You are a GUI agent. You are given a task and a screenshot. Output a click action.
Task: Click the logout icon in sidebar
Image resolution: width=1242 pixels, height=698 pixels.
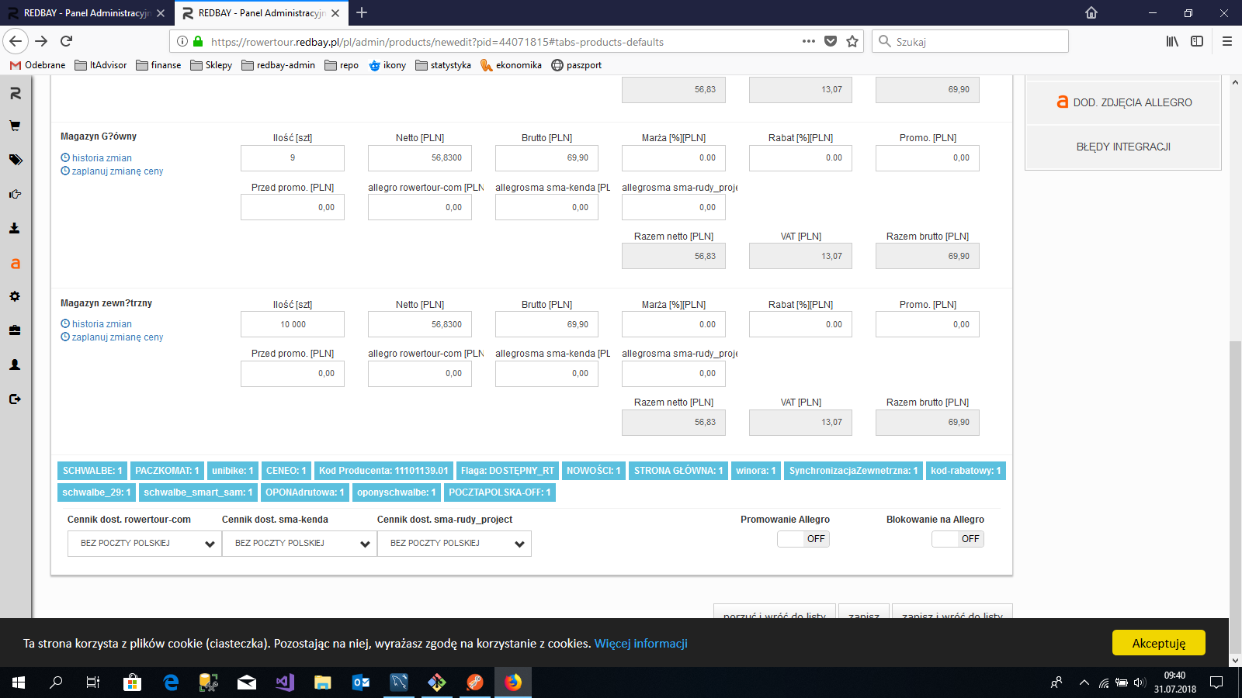coord(15,399)
